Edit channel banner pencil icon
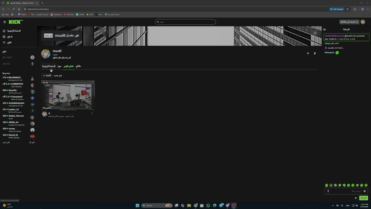The height and width of the screenshot is (209, 371). [x=315, y=33]
